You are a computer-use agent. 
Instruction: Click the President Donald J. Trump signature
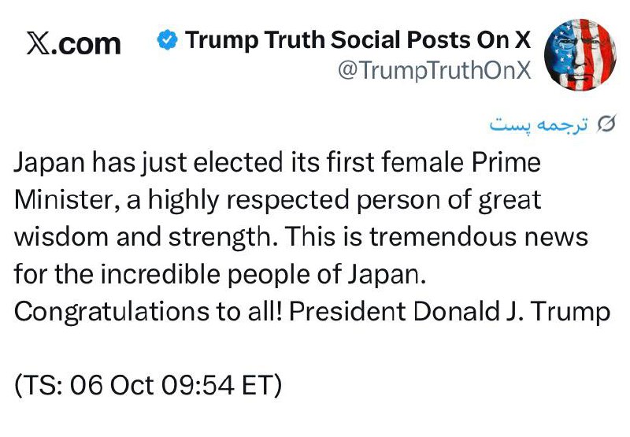[x=450, y=311]
